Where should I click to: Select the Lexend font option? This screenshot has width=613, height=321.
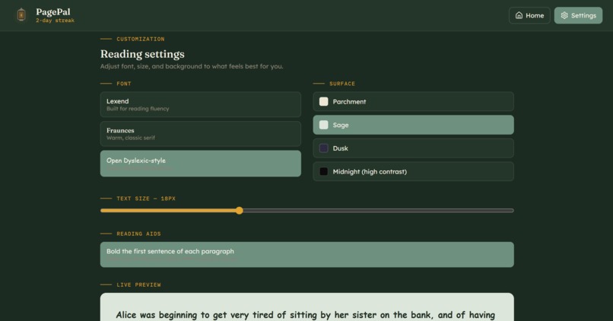pyautogui.click(x=201, y=104)
